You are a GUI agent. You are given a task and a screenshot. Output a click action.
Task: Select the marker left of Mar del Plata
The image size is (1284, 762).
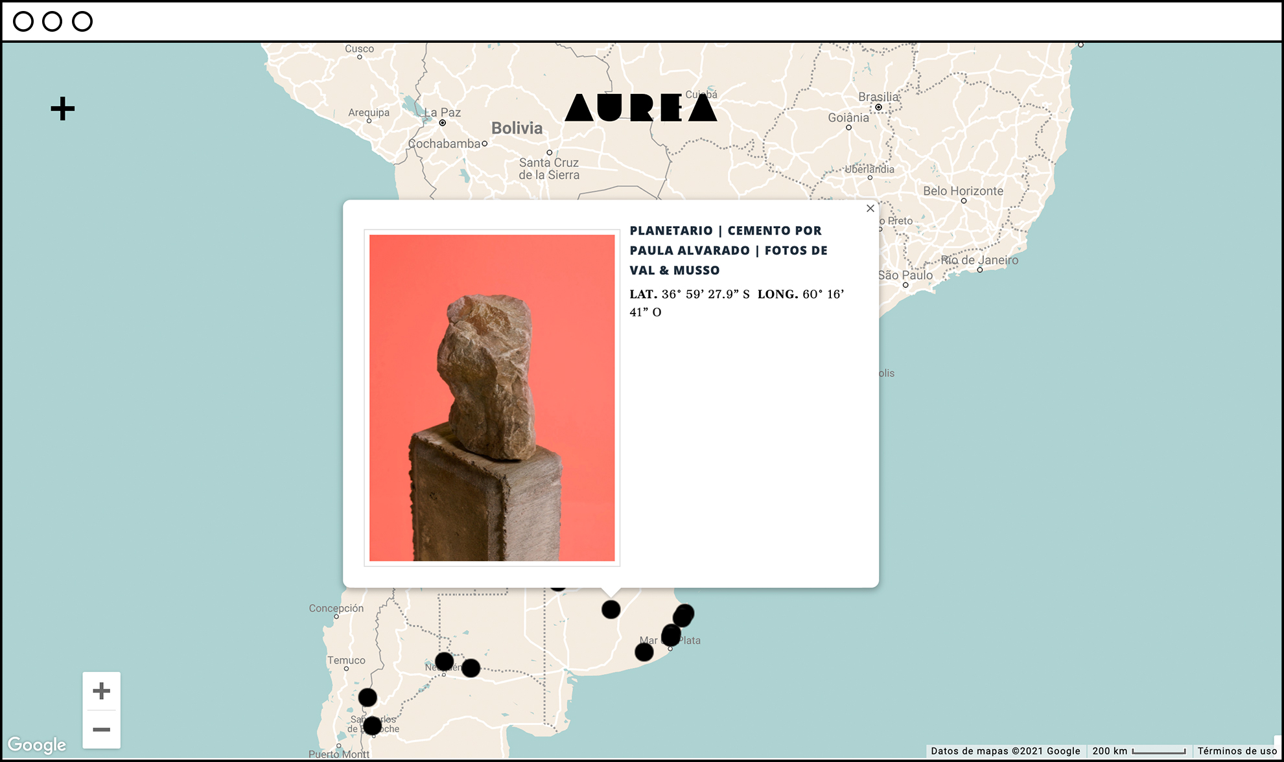(644, 652)
